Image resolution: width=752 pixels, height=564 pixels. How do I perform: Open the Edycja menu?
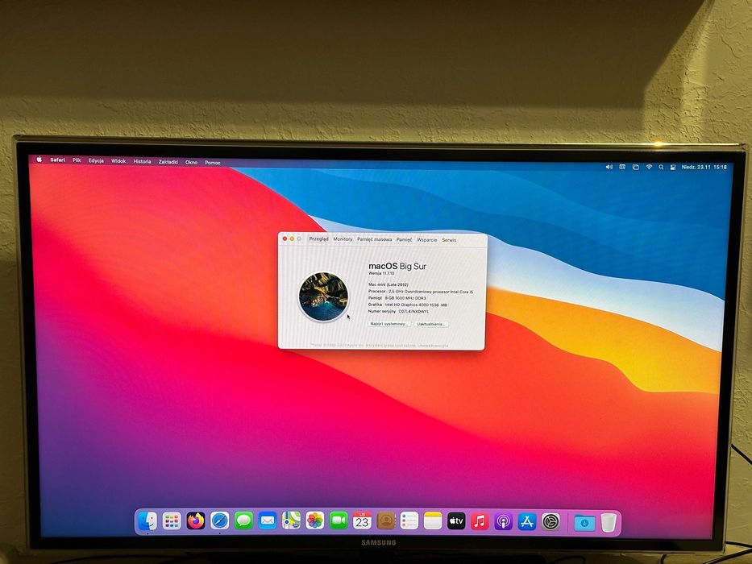tap(96, 160)
